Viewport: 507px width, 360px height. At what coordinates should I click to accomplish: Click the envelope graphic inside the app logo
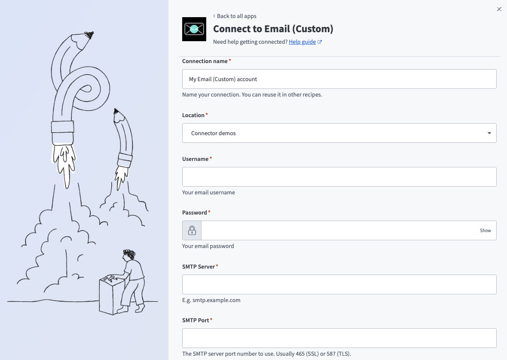[x=194, y=29]
